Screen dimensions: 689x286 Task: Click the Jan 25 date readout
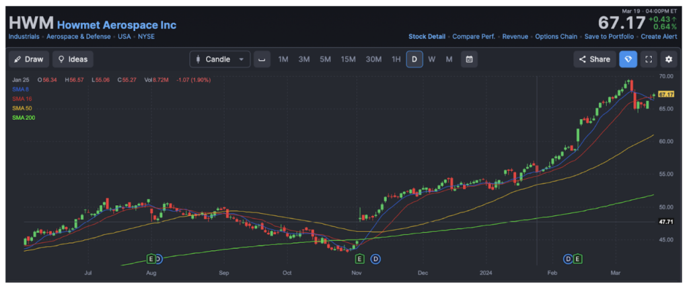(20, 80)
